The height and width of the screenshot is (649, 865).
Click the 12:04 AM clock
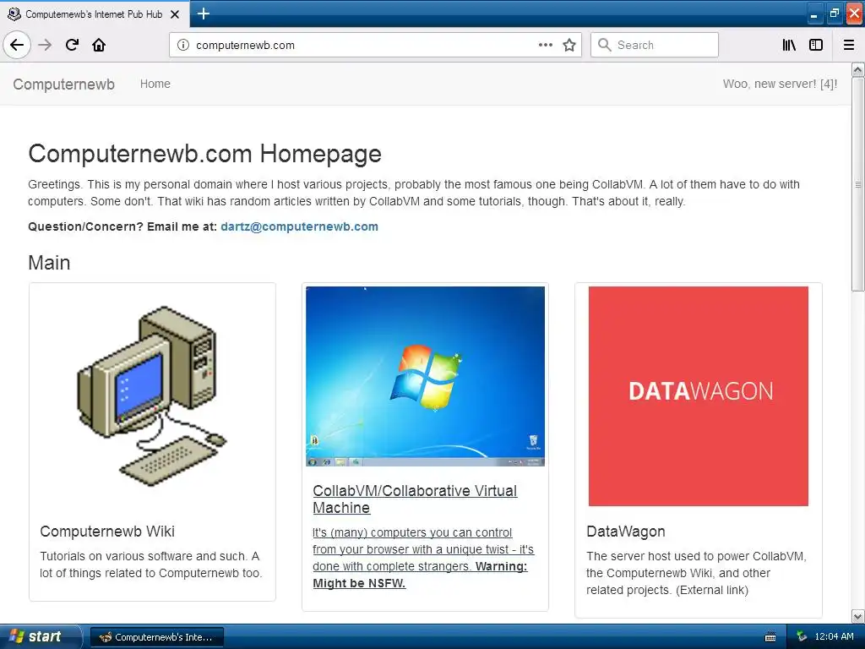(834, 637)
